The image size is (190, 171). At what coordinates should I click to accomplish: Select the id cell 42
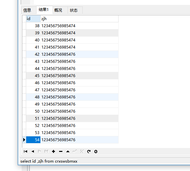point(33,54)
